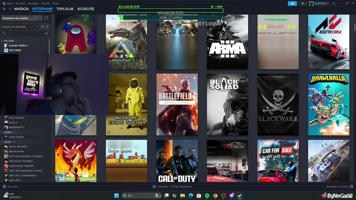Select Marvel Rivals in sidebar
356x200 pixels.
pyautogui.click(x=16, y=151)
